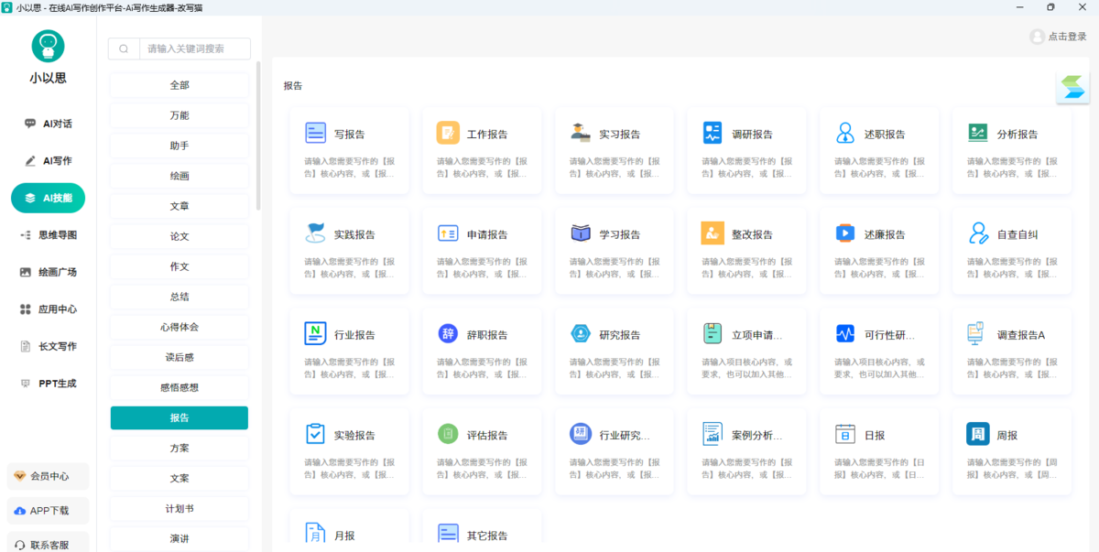Image resolution: width=1099 pixels, height=552 pixels.
Task: Open the 应用中心 panel
Action: tap(48, 308)
